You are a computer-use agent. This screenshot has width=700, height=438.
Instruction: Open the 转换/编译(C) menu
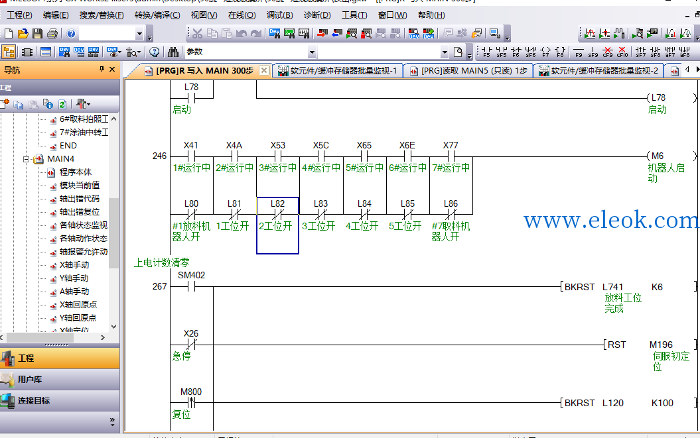tap(157, 15)
